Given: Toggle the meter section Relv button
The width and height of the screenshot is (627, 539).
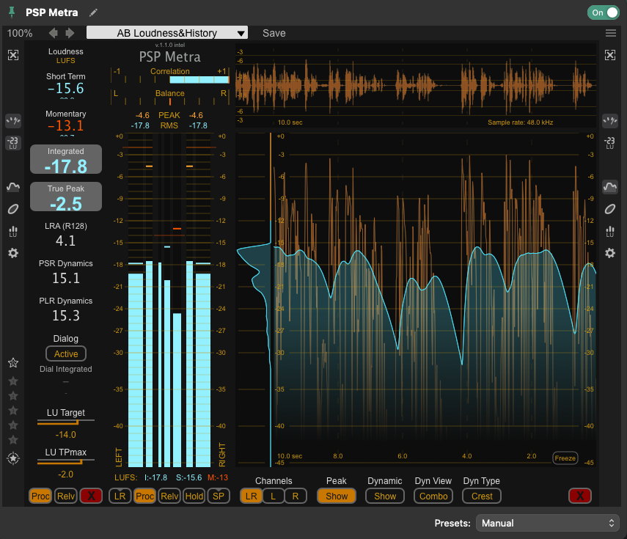Looking at the screenshot, I should point(169,496).
